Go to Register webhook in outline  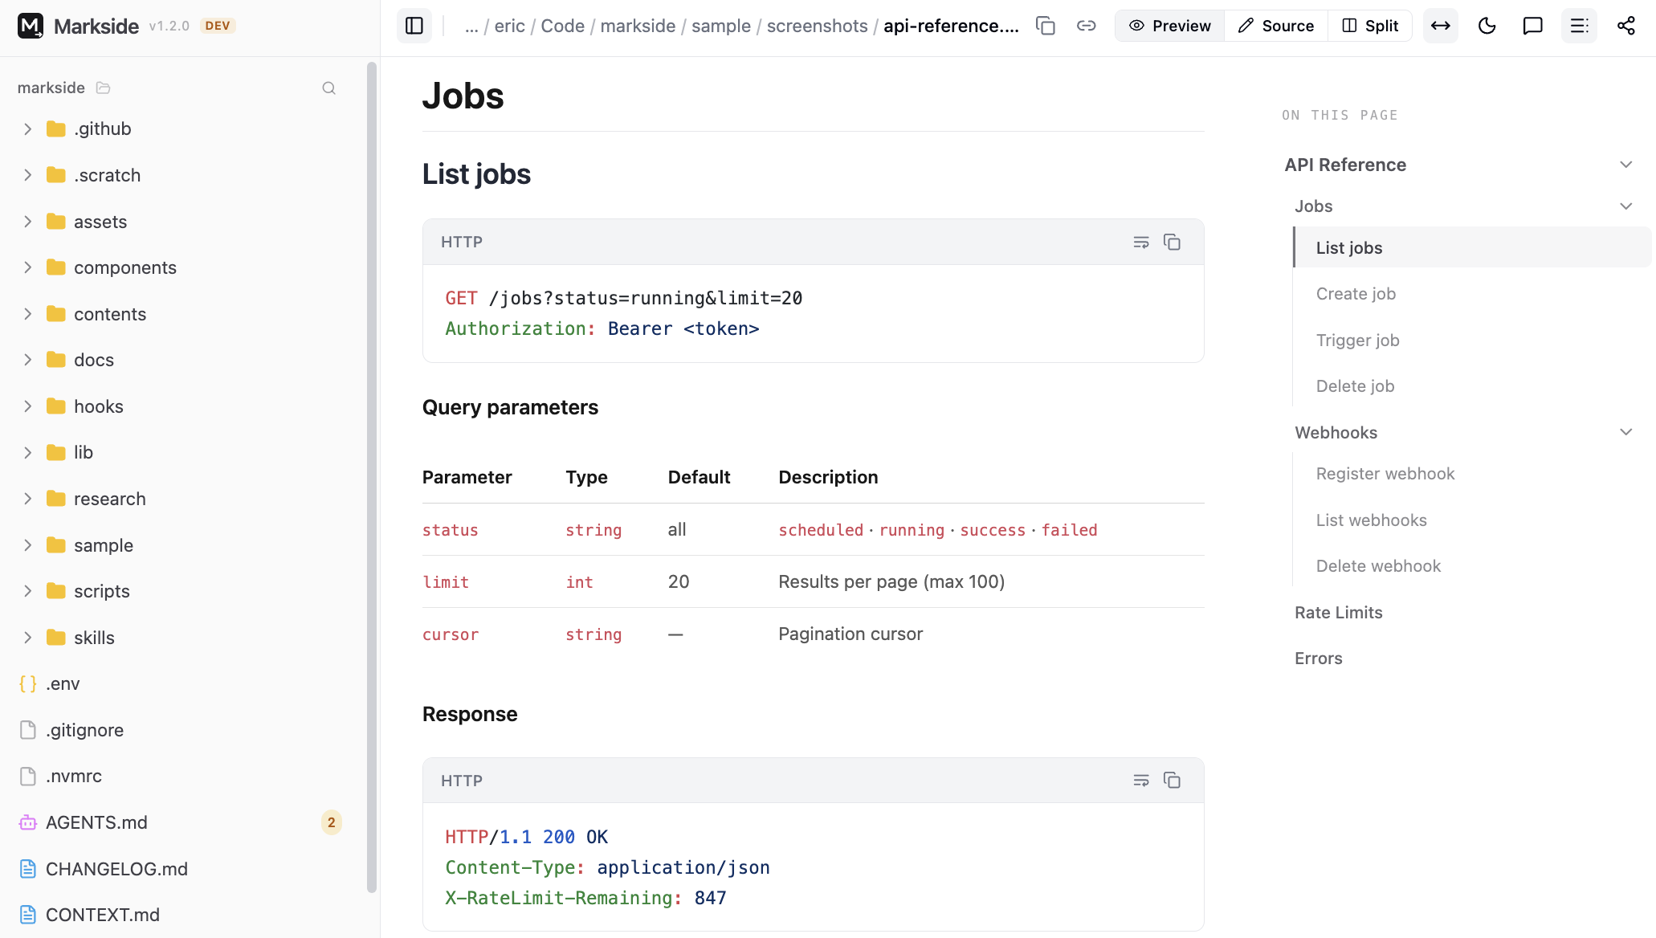point(1385,474)
